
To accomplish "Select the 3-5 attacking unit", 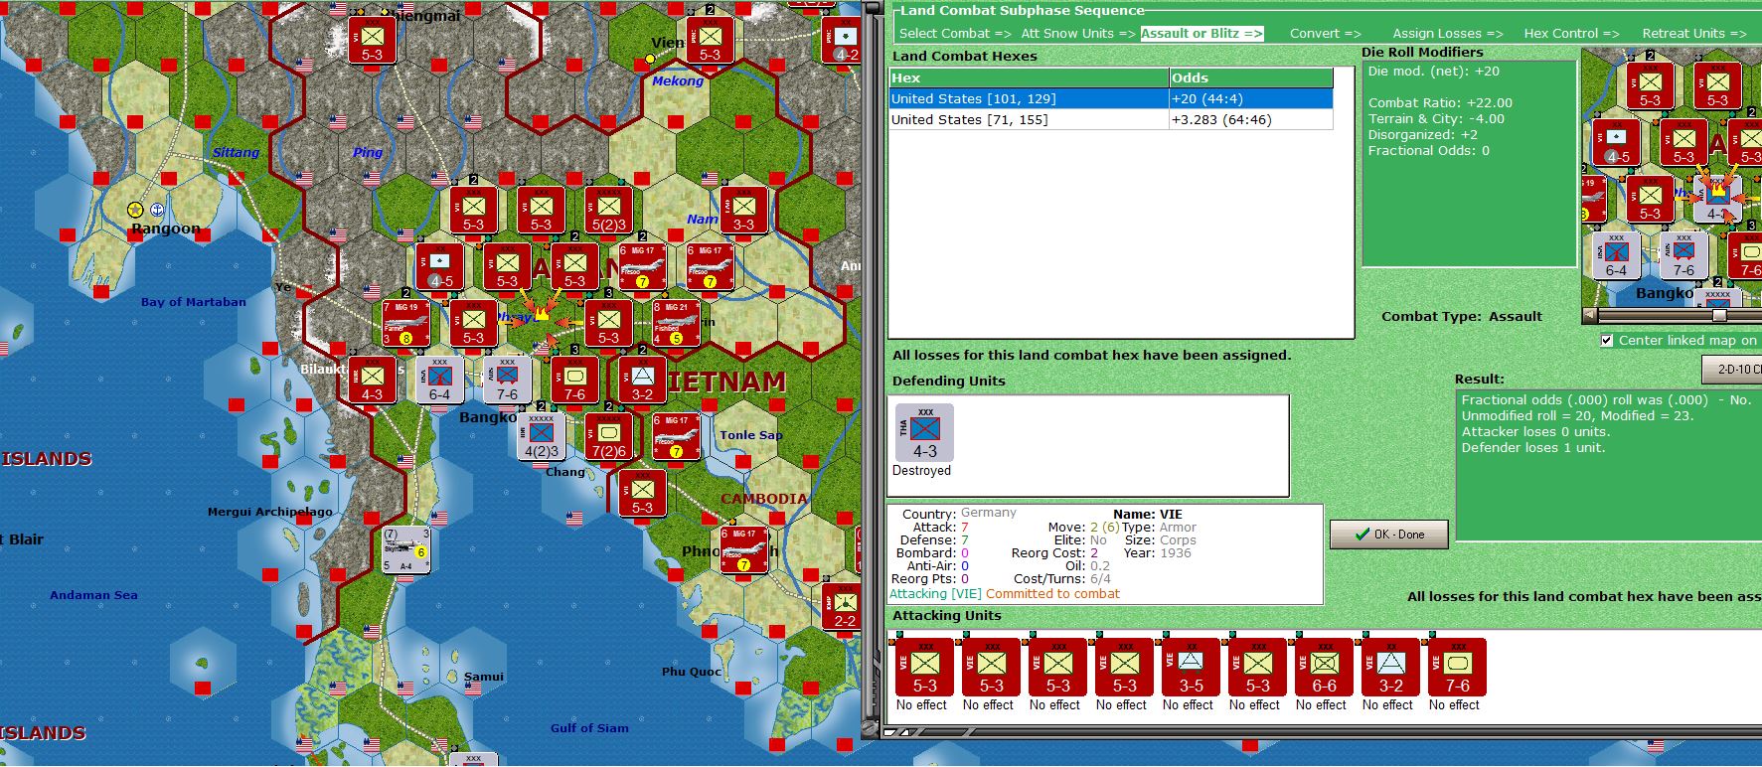I will (1191, 667).
